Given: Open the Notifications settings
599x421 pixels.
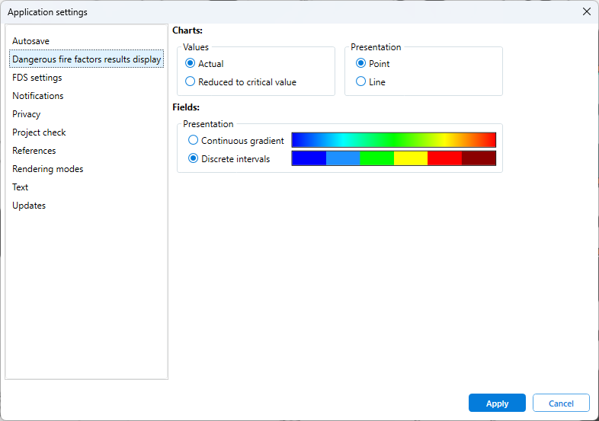Looking at the screenshot, I should tap(38, 96).
